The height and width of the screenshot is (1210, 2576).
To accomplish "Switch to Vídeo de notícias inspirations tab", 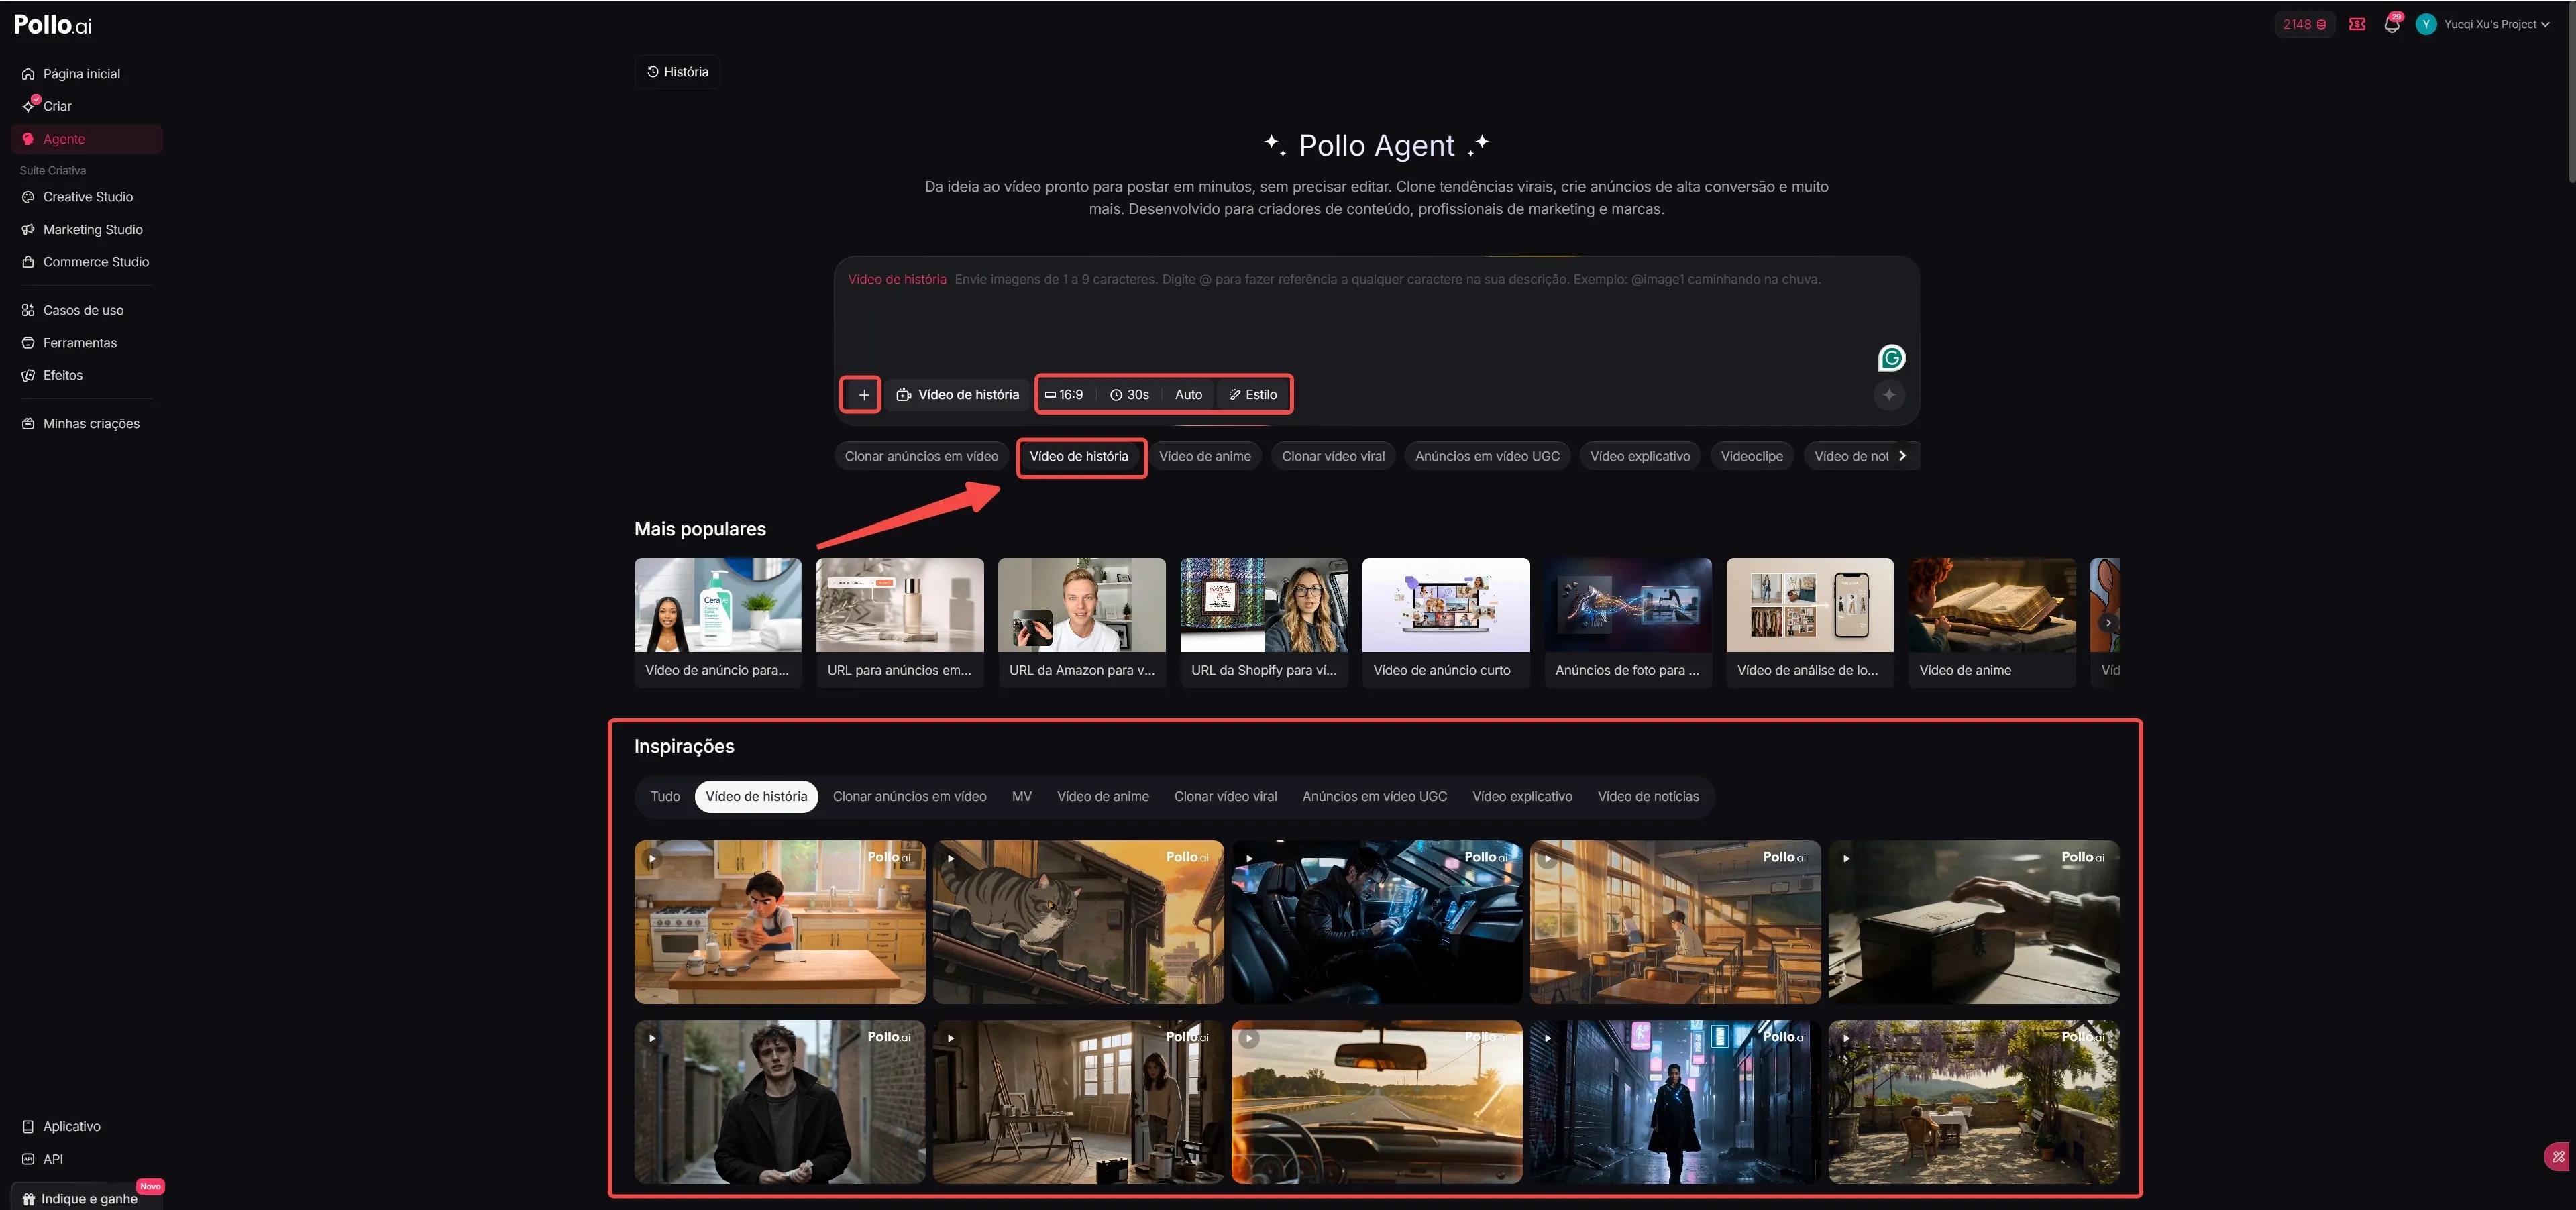I will point(1648,797).
